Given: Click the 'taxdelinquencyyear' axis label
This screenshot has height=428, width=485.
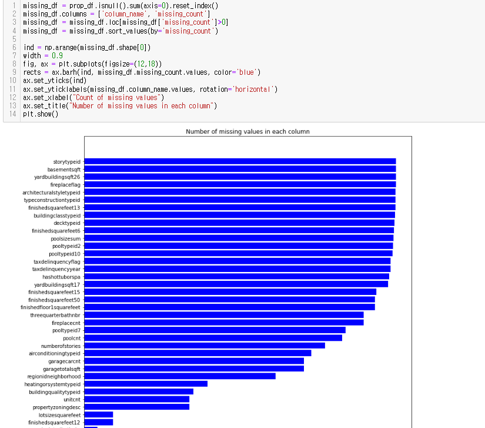Looking at the screenshot, I should pyautogui.click(x=56, y=270).
